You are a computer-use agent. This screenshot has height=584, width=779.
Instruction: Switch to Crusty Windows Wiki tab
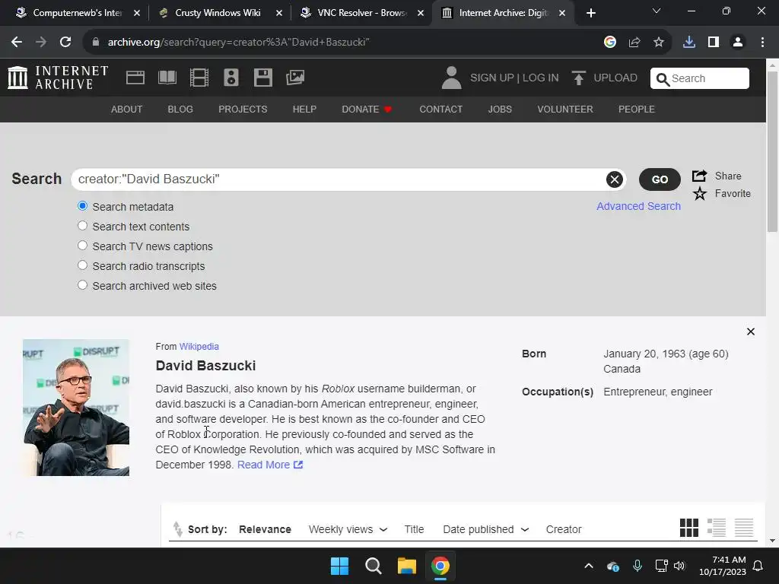pyautogui.click(x=218, y=13)
